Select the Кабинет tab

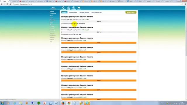point(64,12)
